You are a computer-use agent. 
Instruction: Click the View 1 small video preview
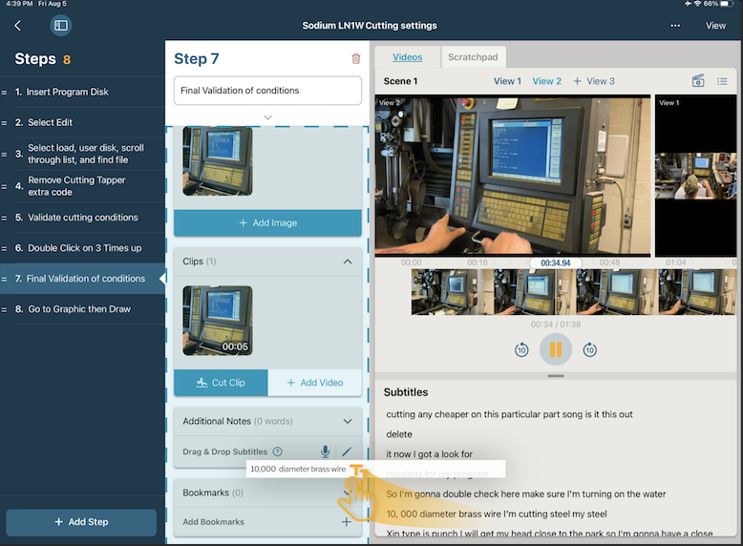(x=695, y=176)
